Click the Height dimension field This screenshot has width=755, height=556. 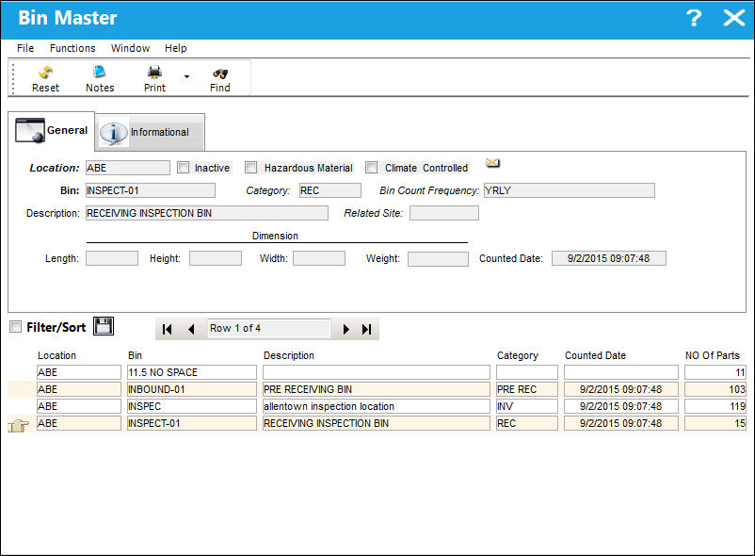[216, 258]
